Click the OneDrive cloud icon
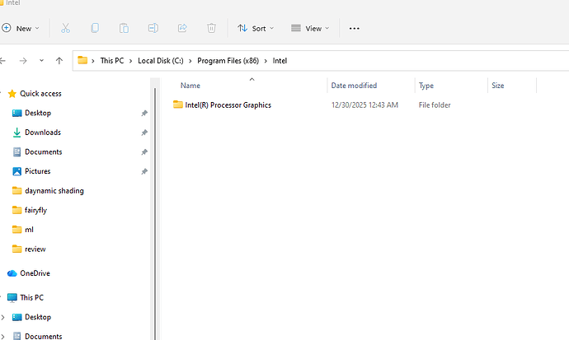The image size is (569, 340). (12, 273)
